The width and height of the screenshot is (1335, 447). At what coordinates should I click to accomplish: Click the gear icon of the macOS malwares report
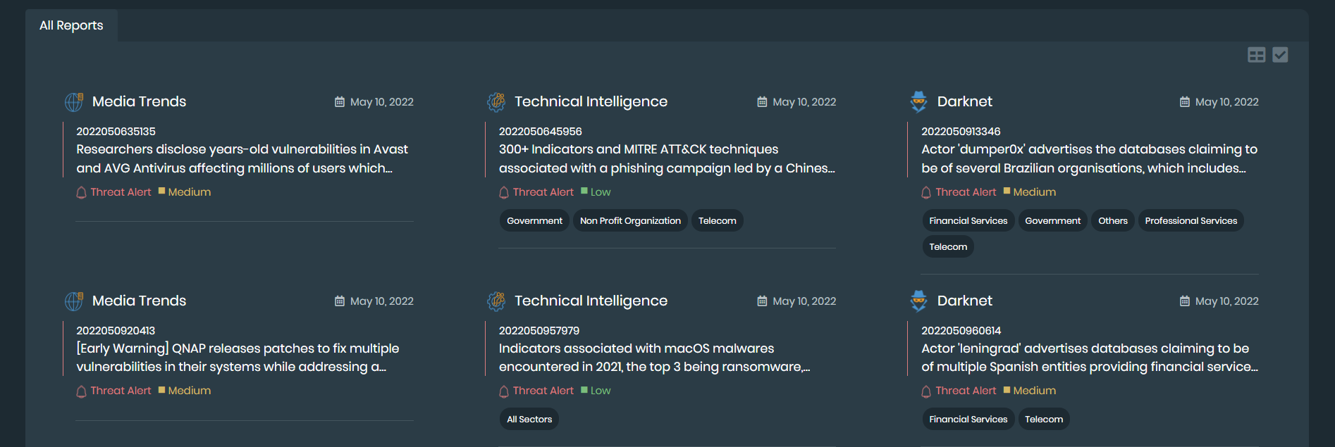coord(496,301)
